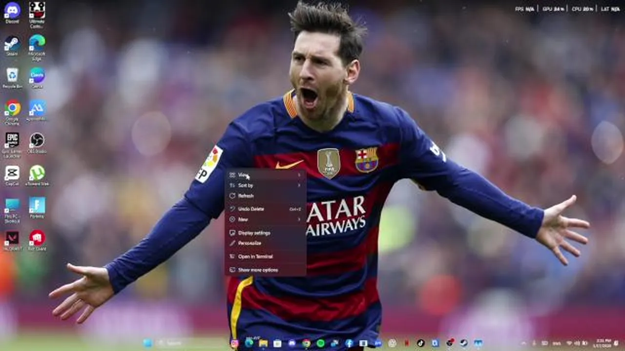This screenshot has width=625, height=351.
Task: Select the Fortnite desktop shortcut
Action: coord(37,208)
